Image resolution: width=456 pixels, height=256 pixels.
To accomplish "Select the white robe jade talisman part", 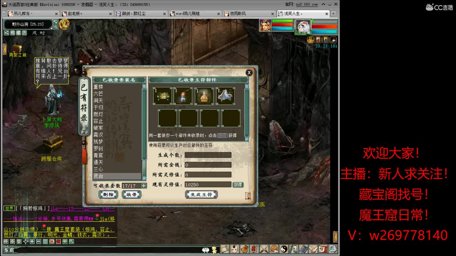I will tap(225, 96).
